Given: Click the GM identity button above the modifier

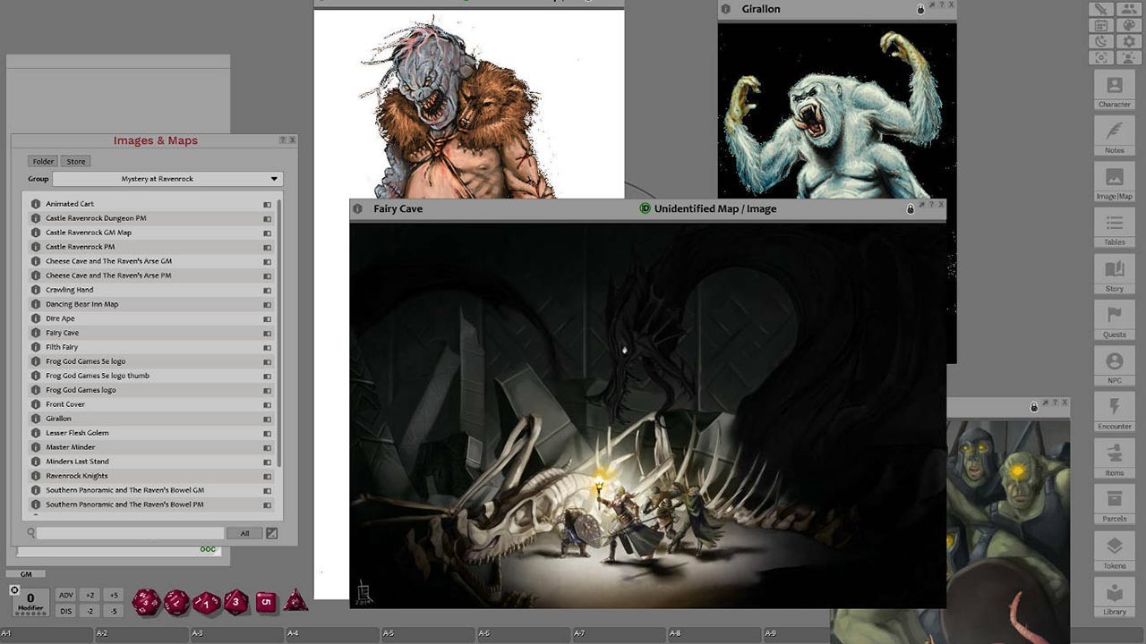Looking at the screenshot, I should [27, 573].
